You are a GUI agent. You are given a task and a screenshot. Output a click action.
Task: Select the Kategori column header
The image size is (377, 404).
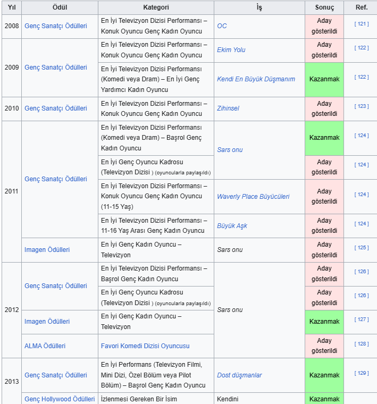click(x=156, y=7)
